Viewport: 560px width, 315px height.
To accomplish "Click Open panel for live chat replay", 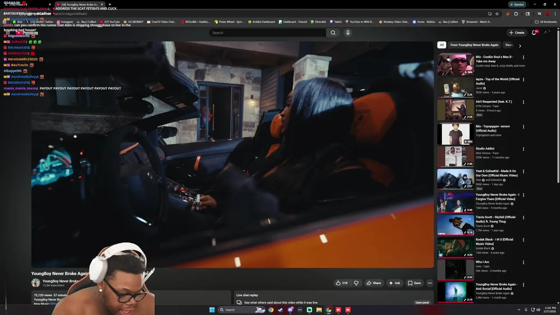I will 422,302.
